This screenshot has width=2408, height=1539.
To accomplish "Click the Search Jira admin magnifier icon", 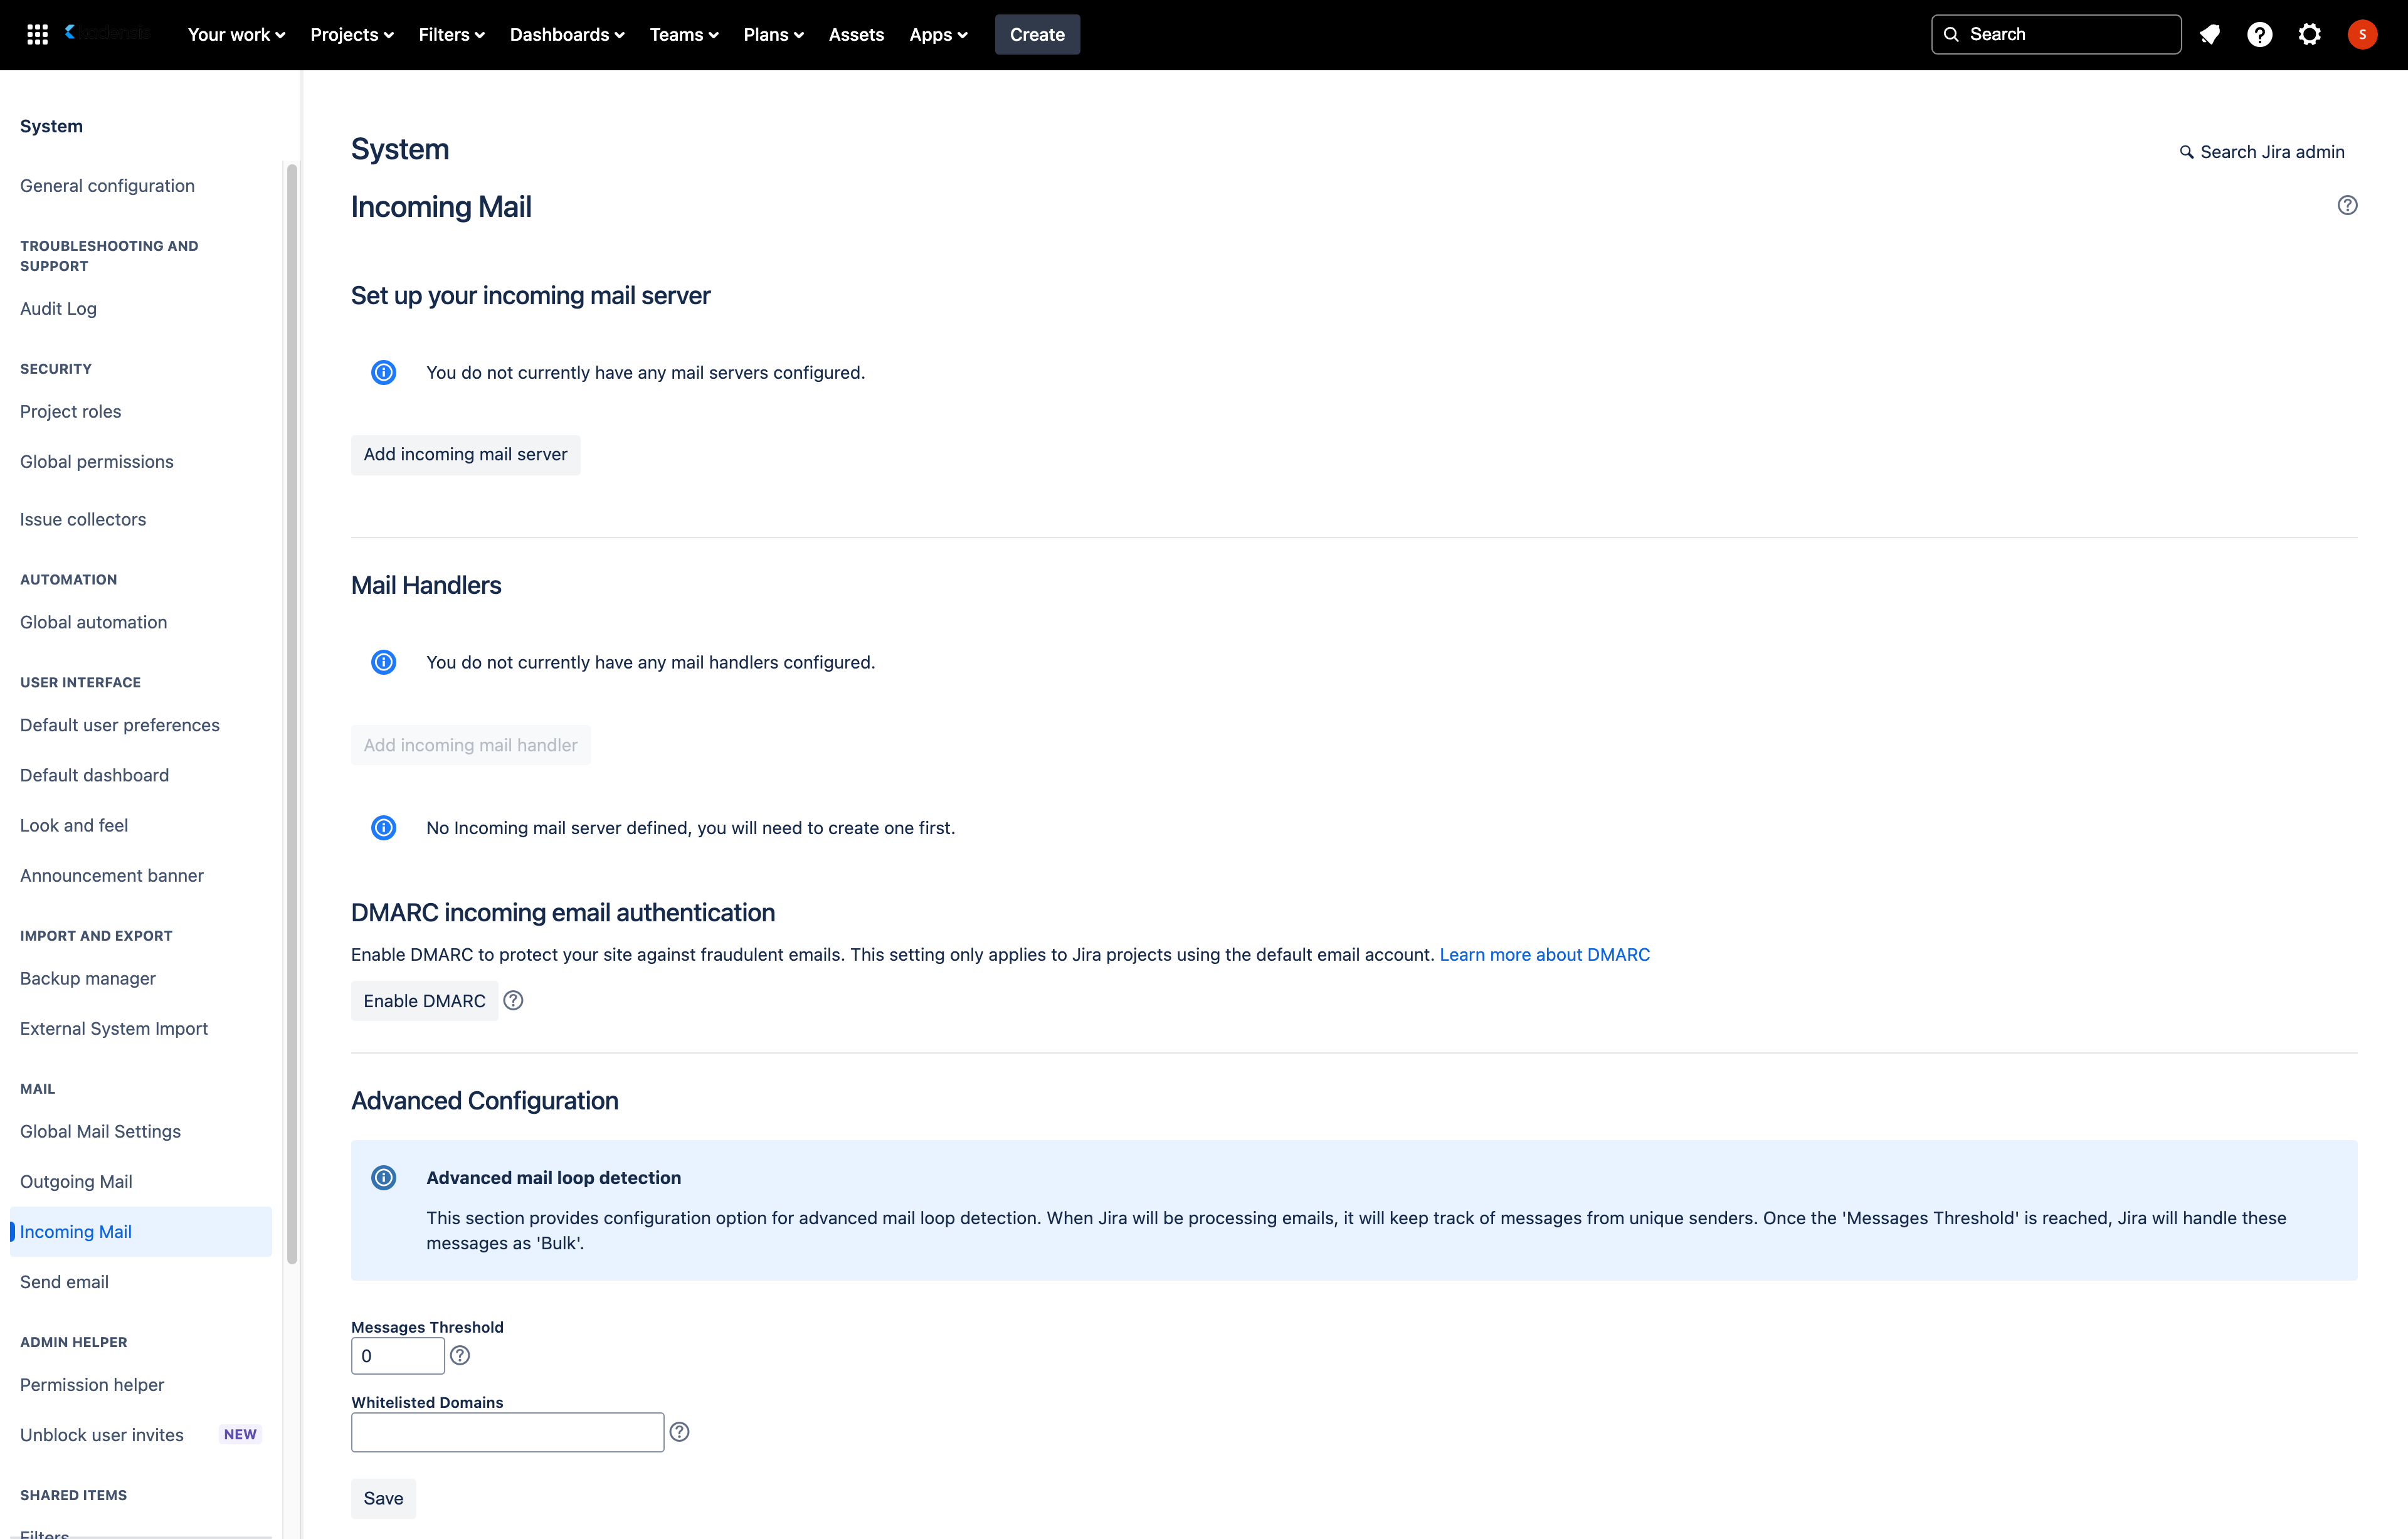I will [2186, 152].
